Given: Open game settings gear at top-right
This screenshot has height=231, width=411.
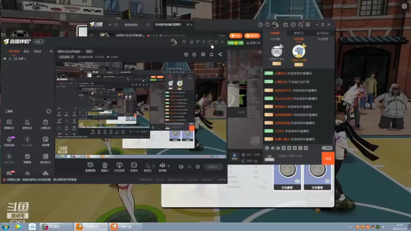Looking at the screenshot, I should pyautogui.click(x=404, y=6).
